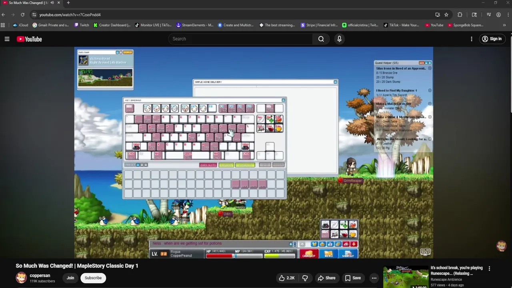Click the YouTube search input field
The height and width of the screenshot is (288, 512).
coord(240,39)
